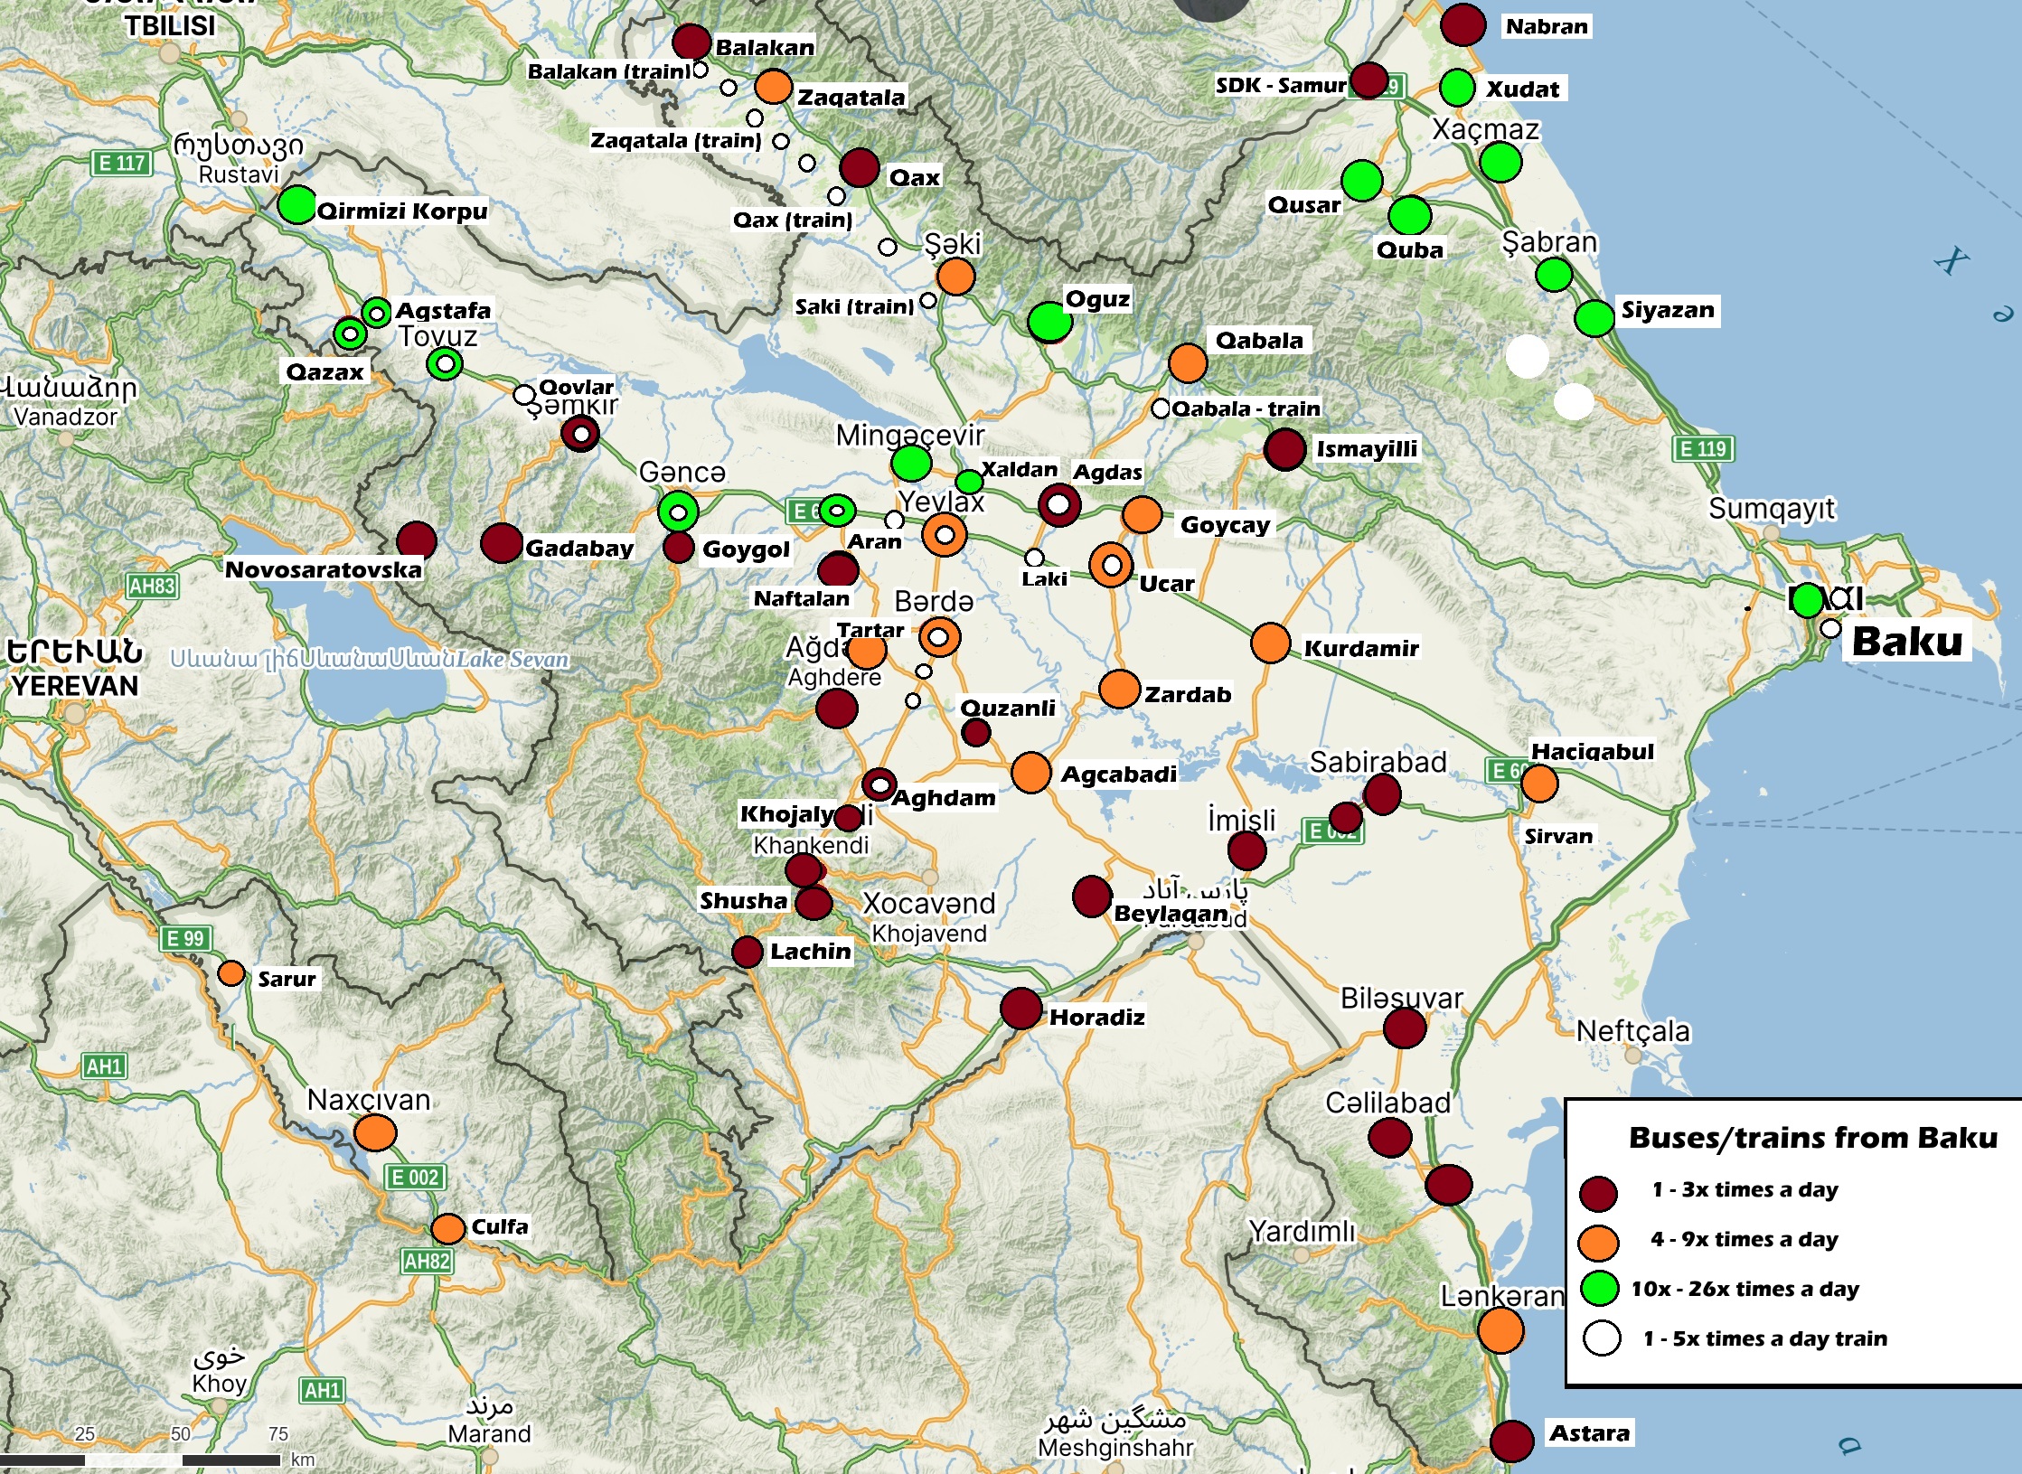Click the dark red Astara marker
Screen dimensions: 2022x1474
pos(1511,1441)
